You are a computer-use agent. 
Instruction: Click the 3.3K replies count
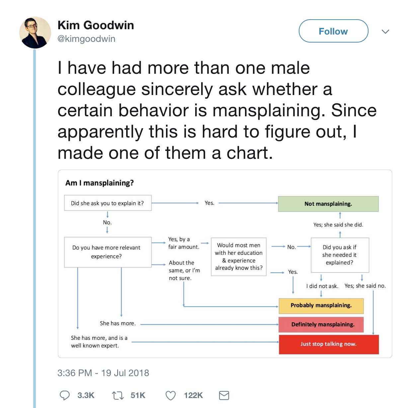pyautogui.click(x=86, y=395)
